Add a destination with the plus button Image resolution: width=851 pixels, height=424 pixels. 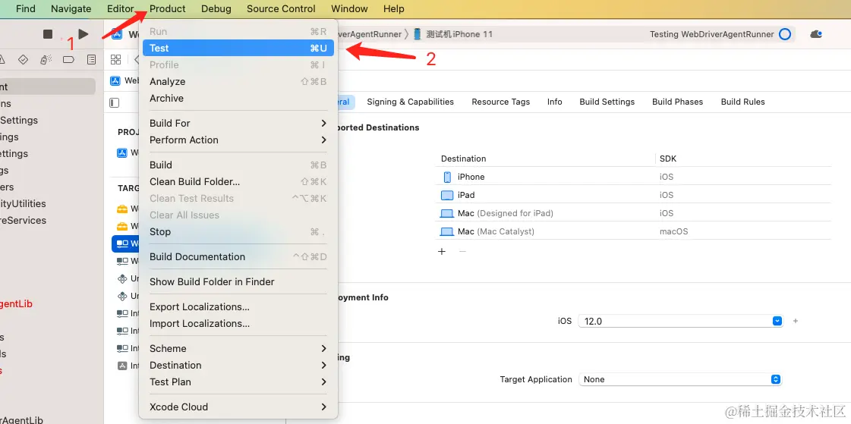pyautogui.click(x=442, y=252)
